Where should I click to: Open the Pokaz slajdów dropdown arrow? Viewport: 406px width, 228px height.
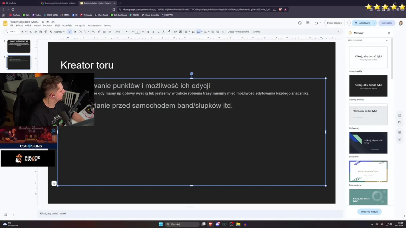(x=347, y=23)
